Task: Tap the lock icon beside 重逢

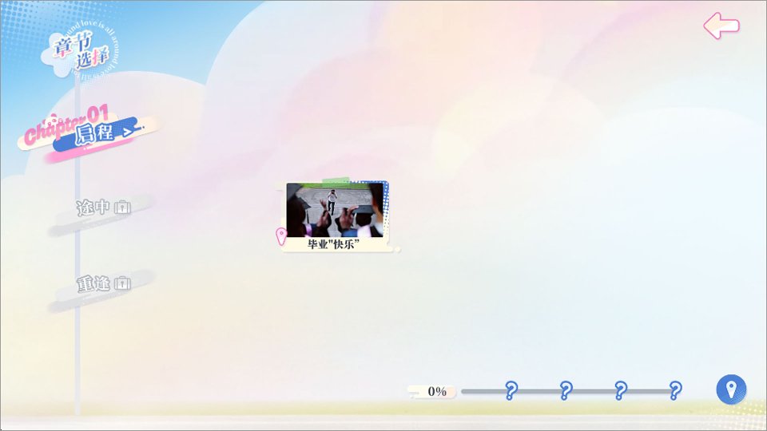Action: [122, 283]
